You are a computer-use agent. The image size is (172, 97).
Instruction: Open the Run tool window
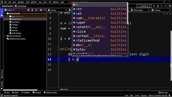[x=7, y=92]
